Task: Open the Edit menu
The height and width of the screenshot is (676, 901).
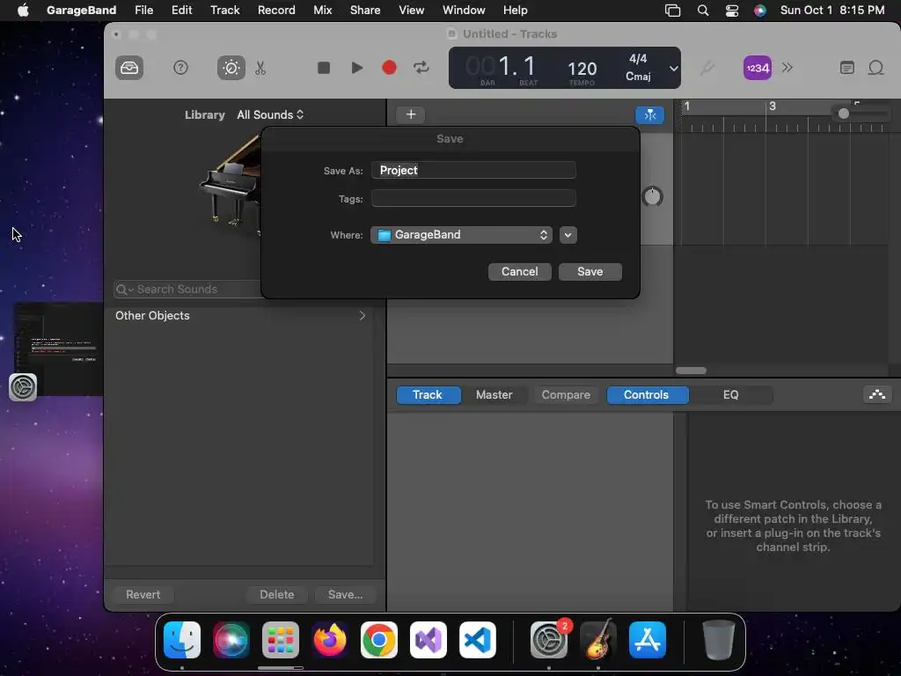Action: 181,11
